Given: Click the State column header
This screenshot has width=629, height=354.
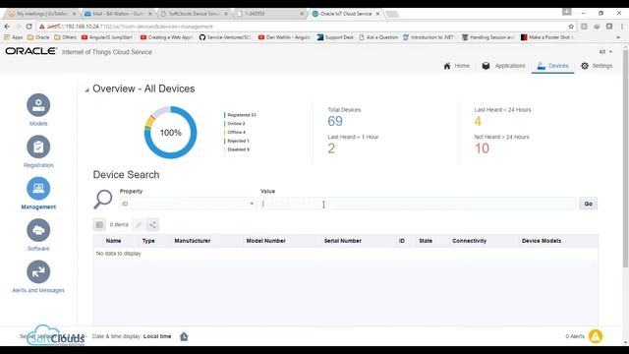Looking at the screenshot, I should (x=426, y=241).
